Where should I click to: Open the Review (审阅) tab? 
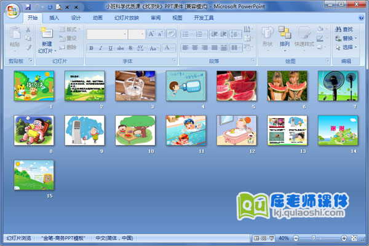pyautogui.click(x=156, y=18)
